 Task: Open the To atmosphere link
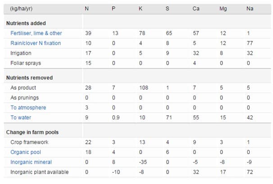tap(28, 108)
